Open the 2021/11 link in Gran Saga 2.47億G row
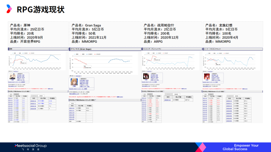271x152 pixels. coord(72,110)
